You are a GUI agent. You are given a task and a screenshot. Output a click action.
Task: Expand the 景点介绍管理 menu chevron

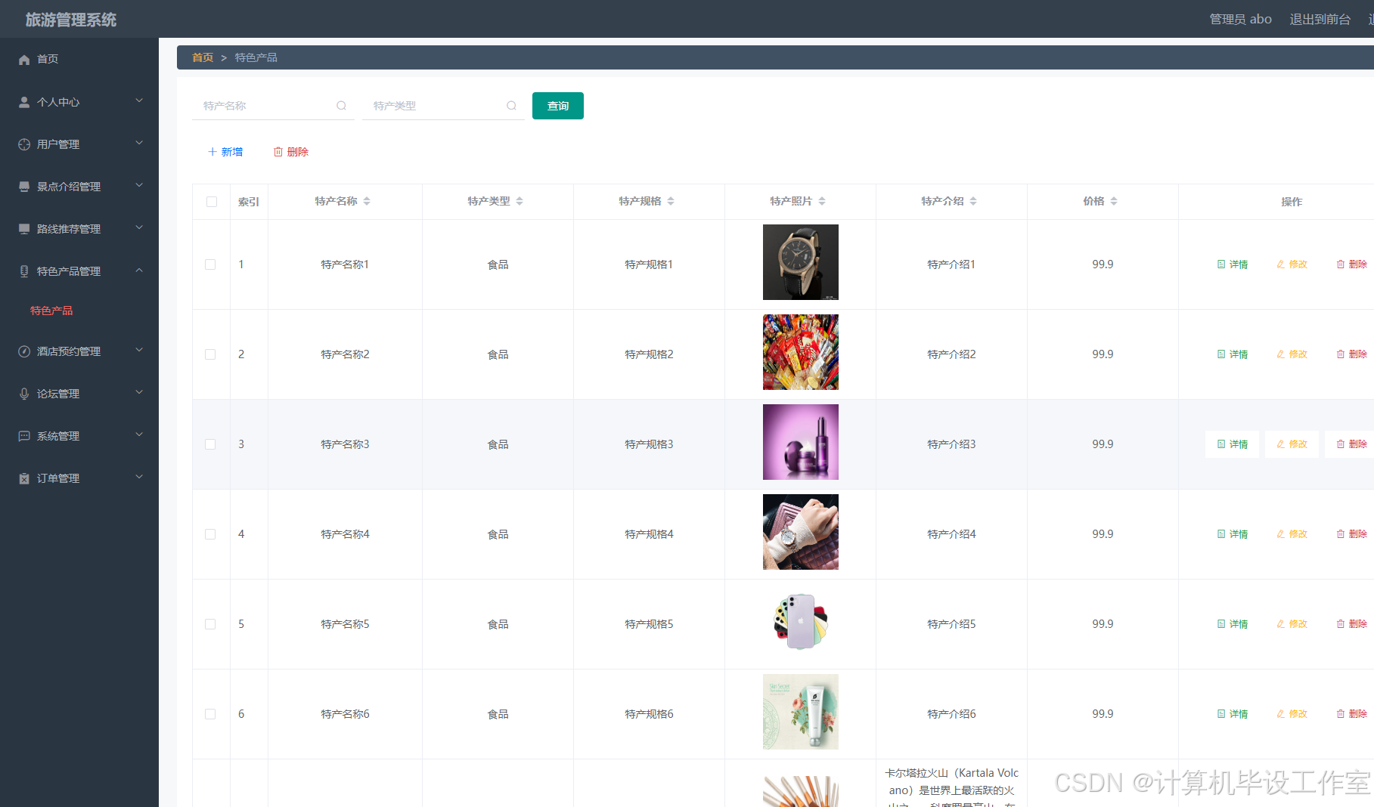(139, 185)
